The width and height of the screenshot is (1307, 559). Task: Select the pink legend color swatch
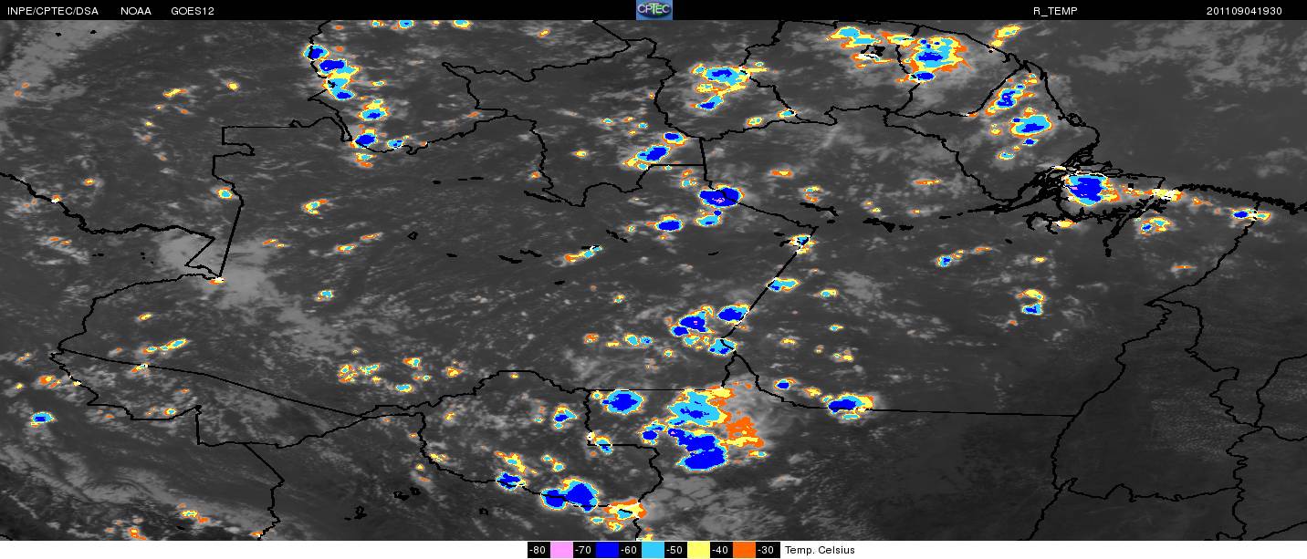561,550
